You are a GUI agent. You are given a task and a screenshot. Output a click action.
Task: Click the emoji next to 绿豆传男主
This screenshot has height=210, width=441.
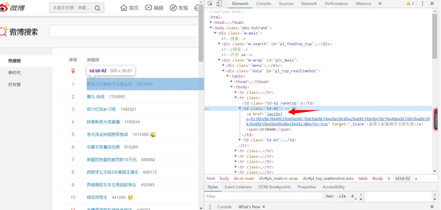[131, 197]
